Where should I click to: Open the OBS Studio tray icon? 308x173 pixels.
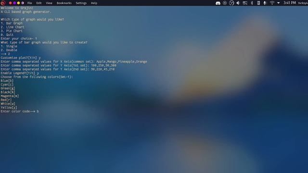click(231, 3)
